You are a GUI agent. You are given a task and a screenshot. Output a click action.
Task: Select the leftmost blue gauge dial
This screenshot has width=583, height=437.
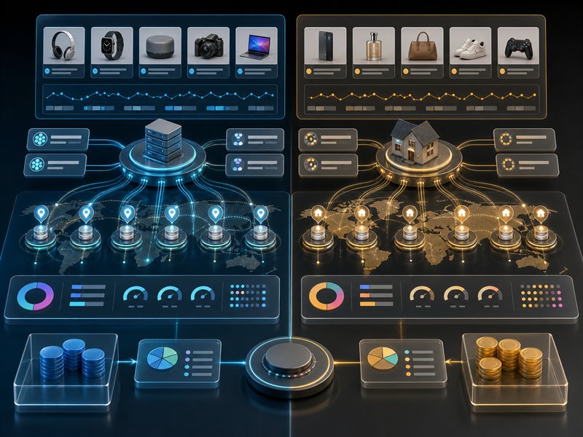pyautogui.click(x=136, y=294)
